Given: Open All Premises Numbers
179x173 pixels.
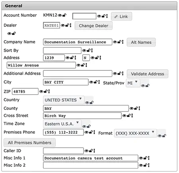Looking at the screenshot, I should [x=29, y=142].
